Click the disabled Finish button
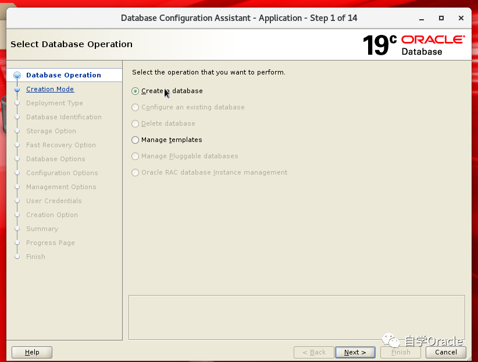This screenshot has height=362, width=478. pos(401,352)
